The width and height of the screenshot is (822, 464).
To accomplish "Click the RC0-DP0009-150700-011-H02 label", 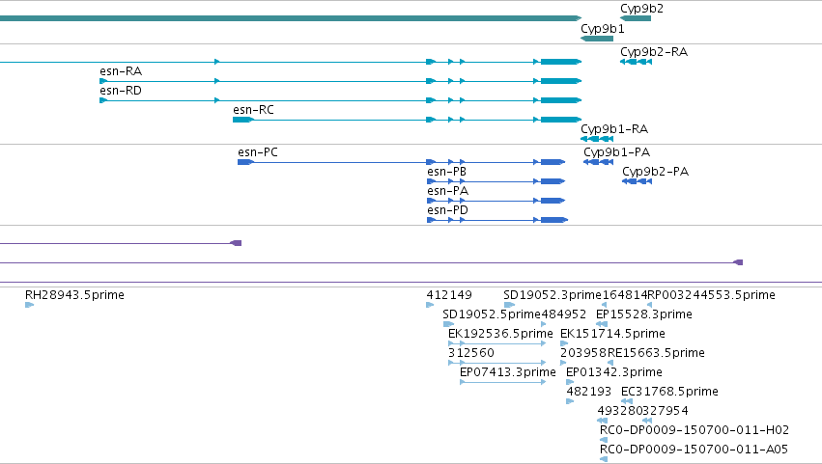I will pos(694,430).
